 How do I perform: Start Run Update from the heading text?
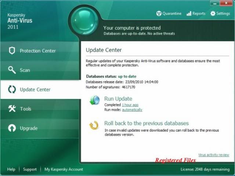click(118, 99)
